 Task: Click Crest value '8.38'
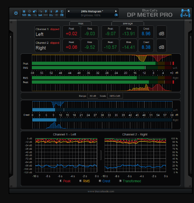pyautogui.click(x=146, y=47)
